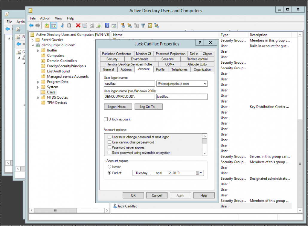Check 'Password never expires' option
308x226 pixels.
tap(109, 147)
